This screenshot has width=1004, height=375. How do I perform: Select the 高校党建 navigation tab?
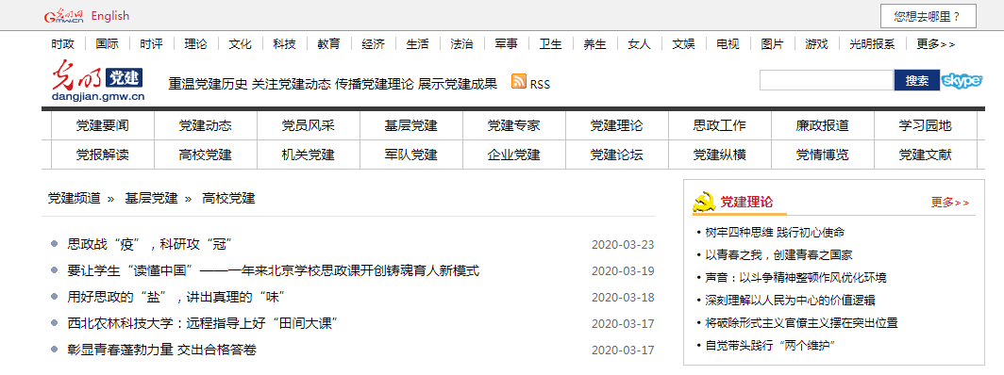(206, 155)
